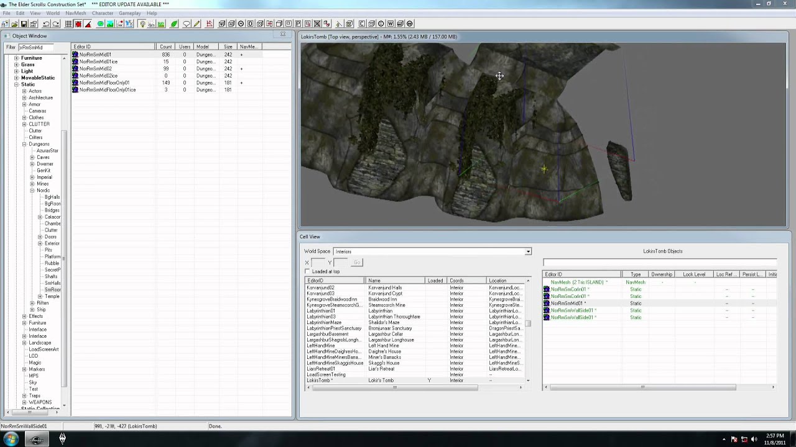Click the speech bubble dialogue icon
796x447 pixels.
point(187,24)
